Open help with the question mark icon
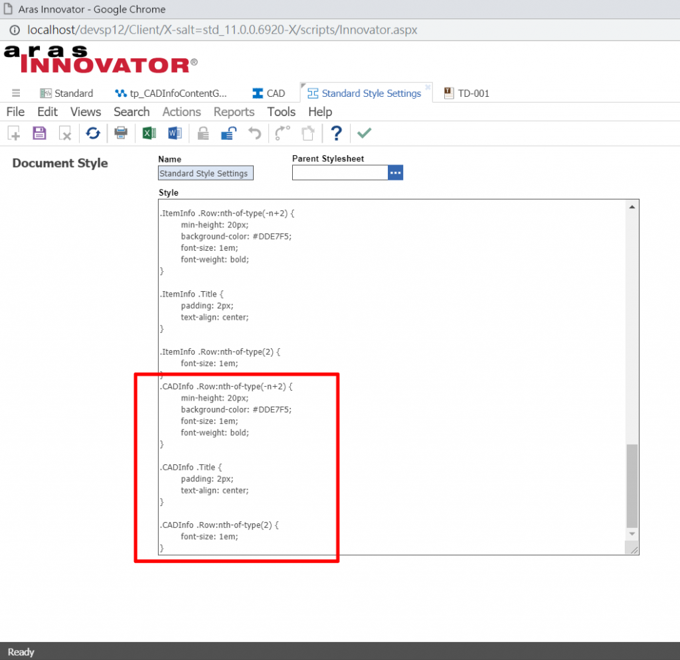 click(x=336, y=133)
